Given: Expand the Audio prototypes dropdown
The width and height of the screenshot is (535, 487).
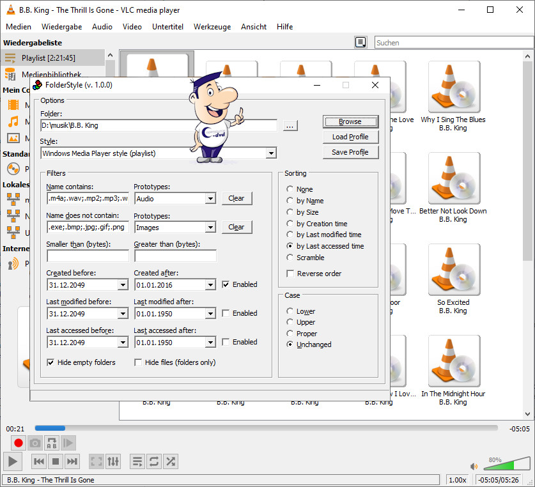Looking at the screenshot, I should [x=210, y=199].
